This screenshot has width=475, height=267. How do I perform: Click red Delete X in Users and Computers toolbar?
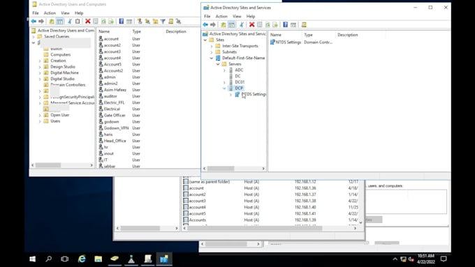point(87,21)
